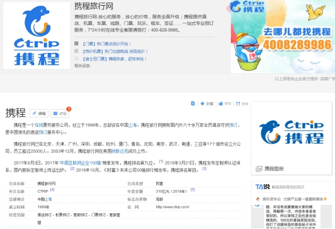Open the 娱乐资本论 author entry
335x229 pixels.
pyautogui.click(x=271, y=199)
